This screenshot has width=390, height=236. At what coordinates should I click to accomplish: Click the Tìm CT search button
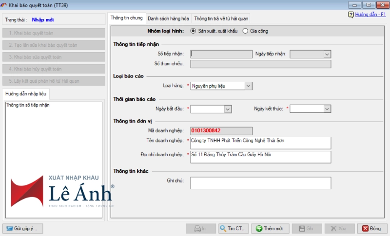point(234,229)
